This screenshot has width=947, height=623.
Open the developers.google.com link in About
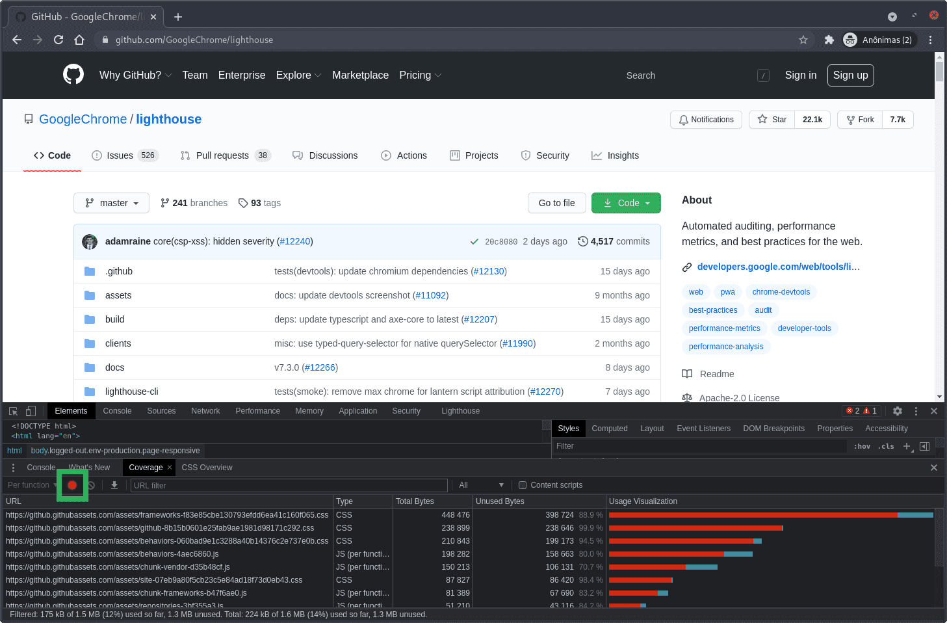pyautogui.click(x=778, y=267)
